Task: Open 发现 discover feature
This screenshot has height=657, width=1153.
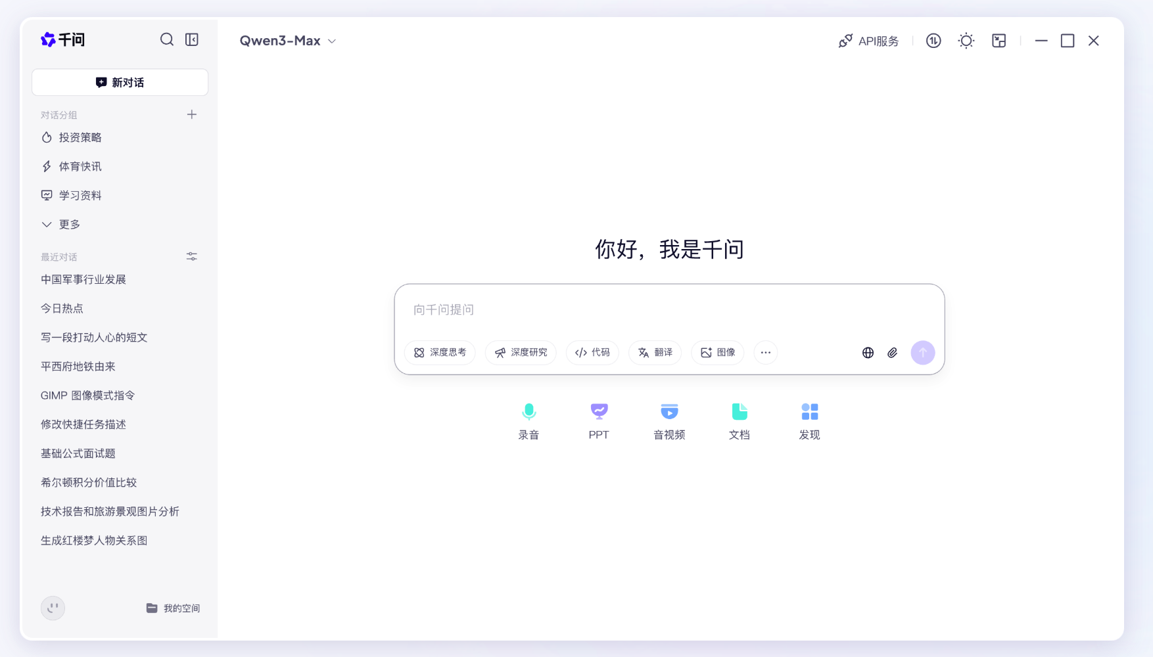Action: (810, 421)
